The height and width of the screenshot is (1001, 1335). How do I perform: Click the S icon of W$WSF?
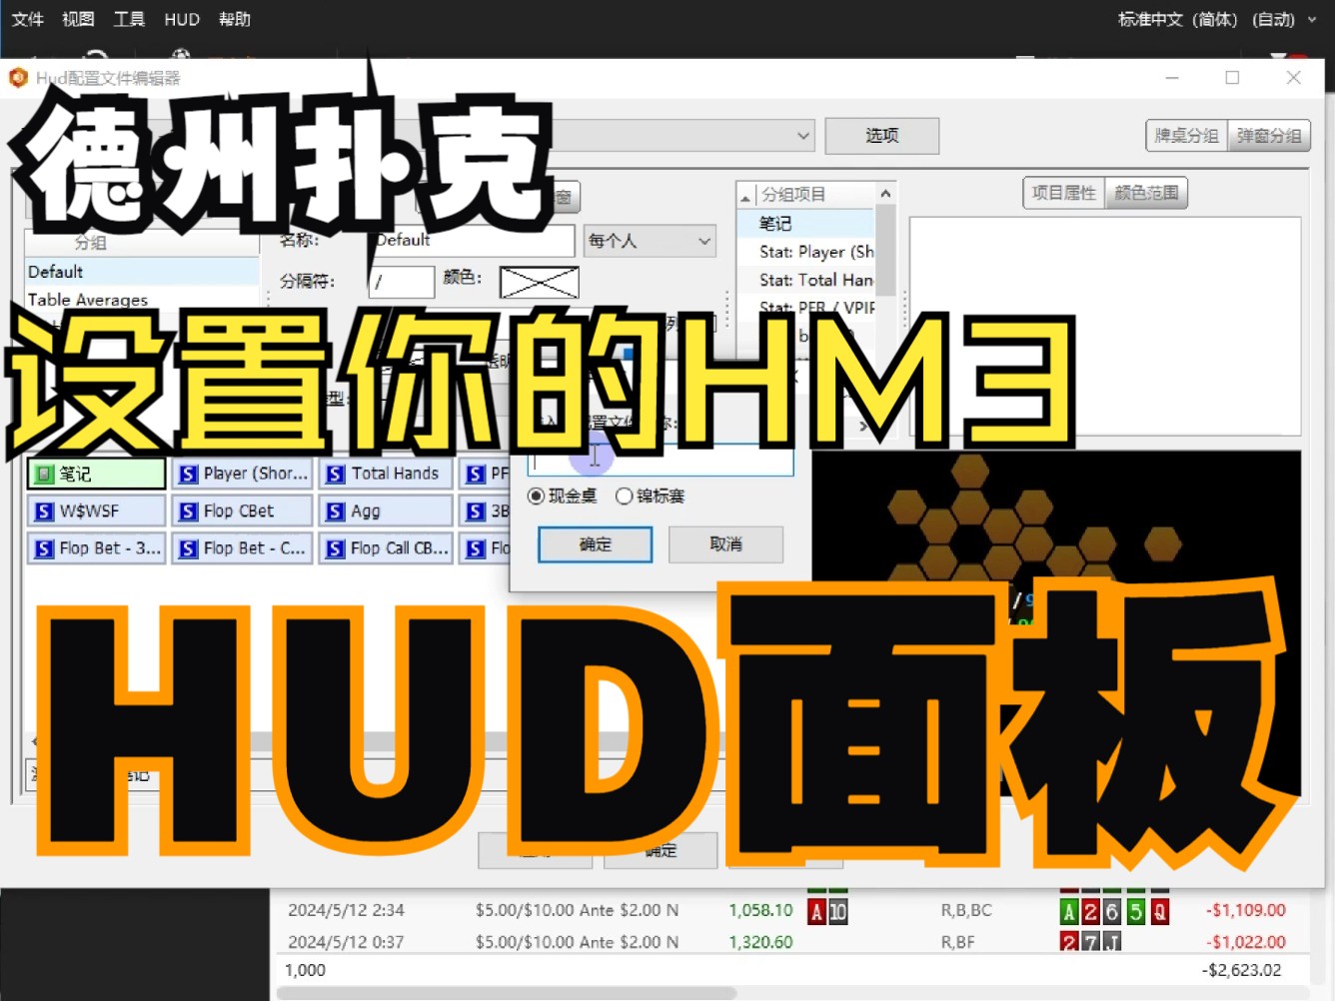click(44, 510)
